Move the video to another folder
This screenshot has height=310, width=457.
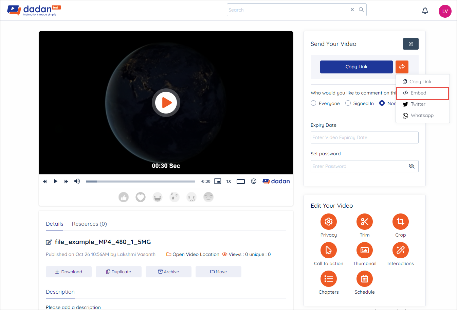(218, 272)
